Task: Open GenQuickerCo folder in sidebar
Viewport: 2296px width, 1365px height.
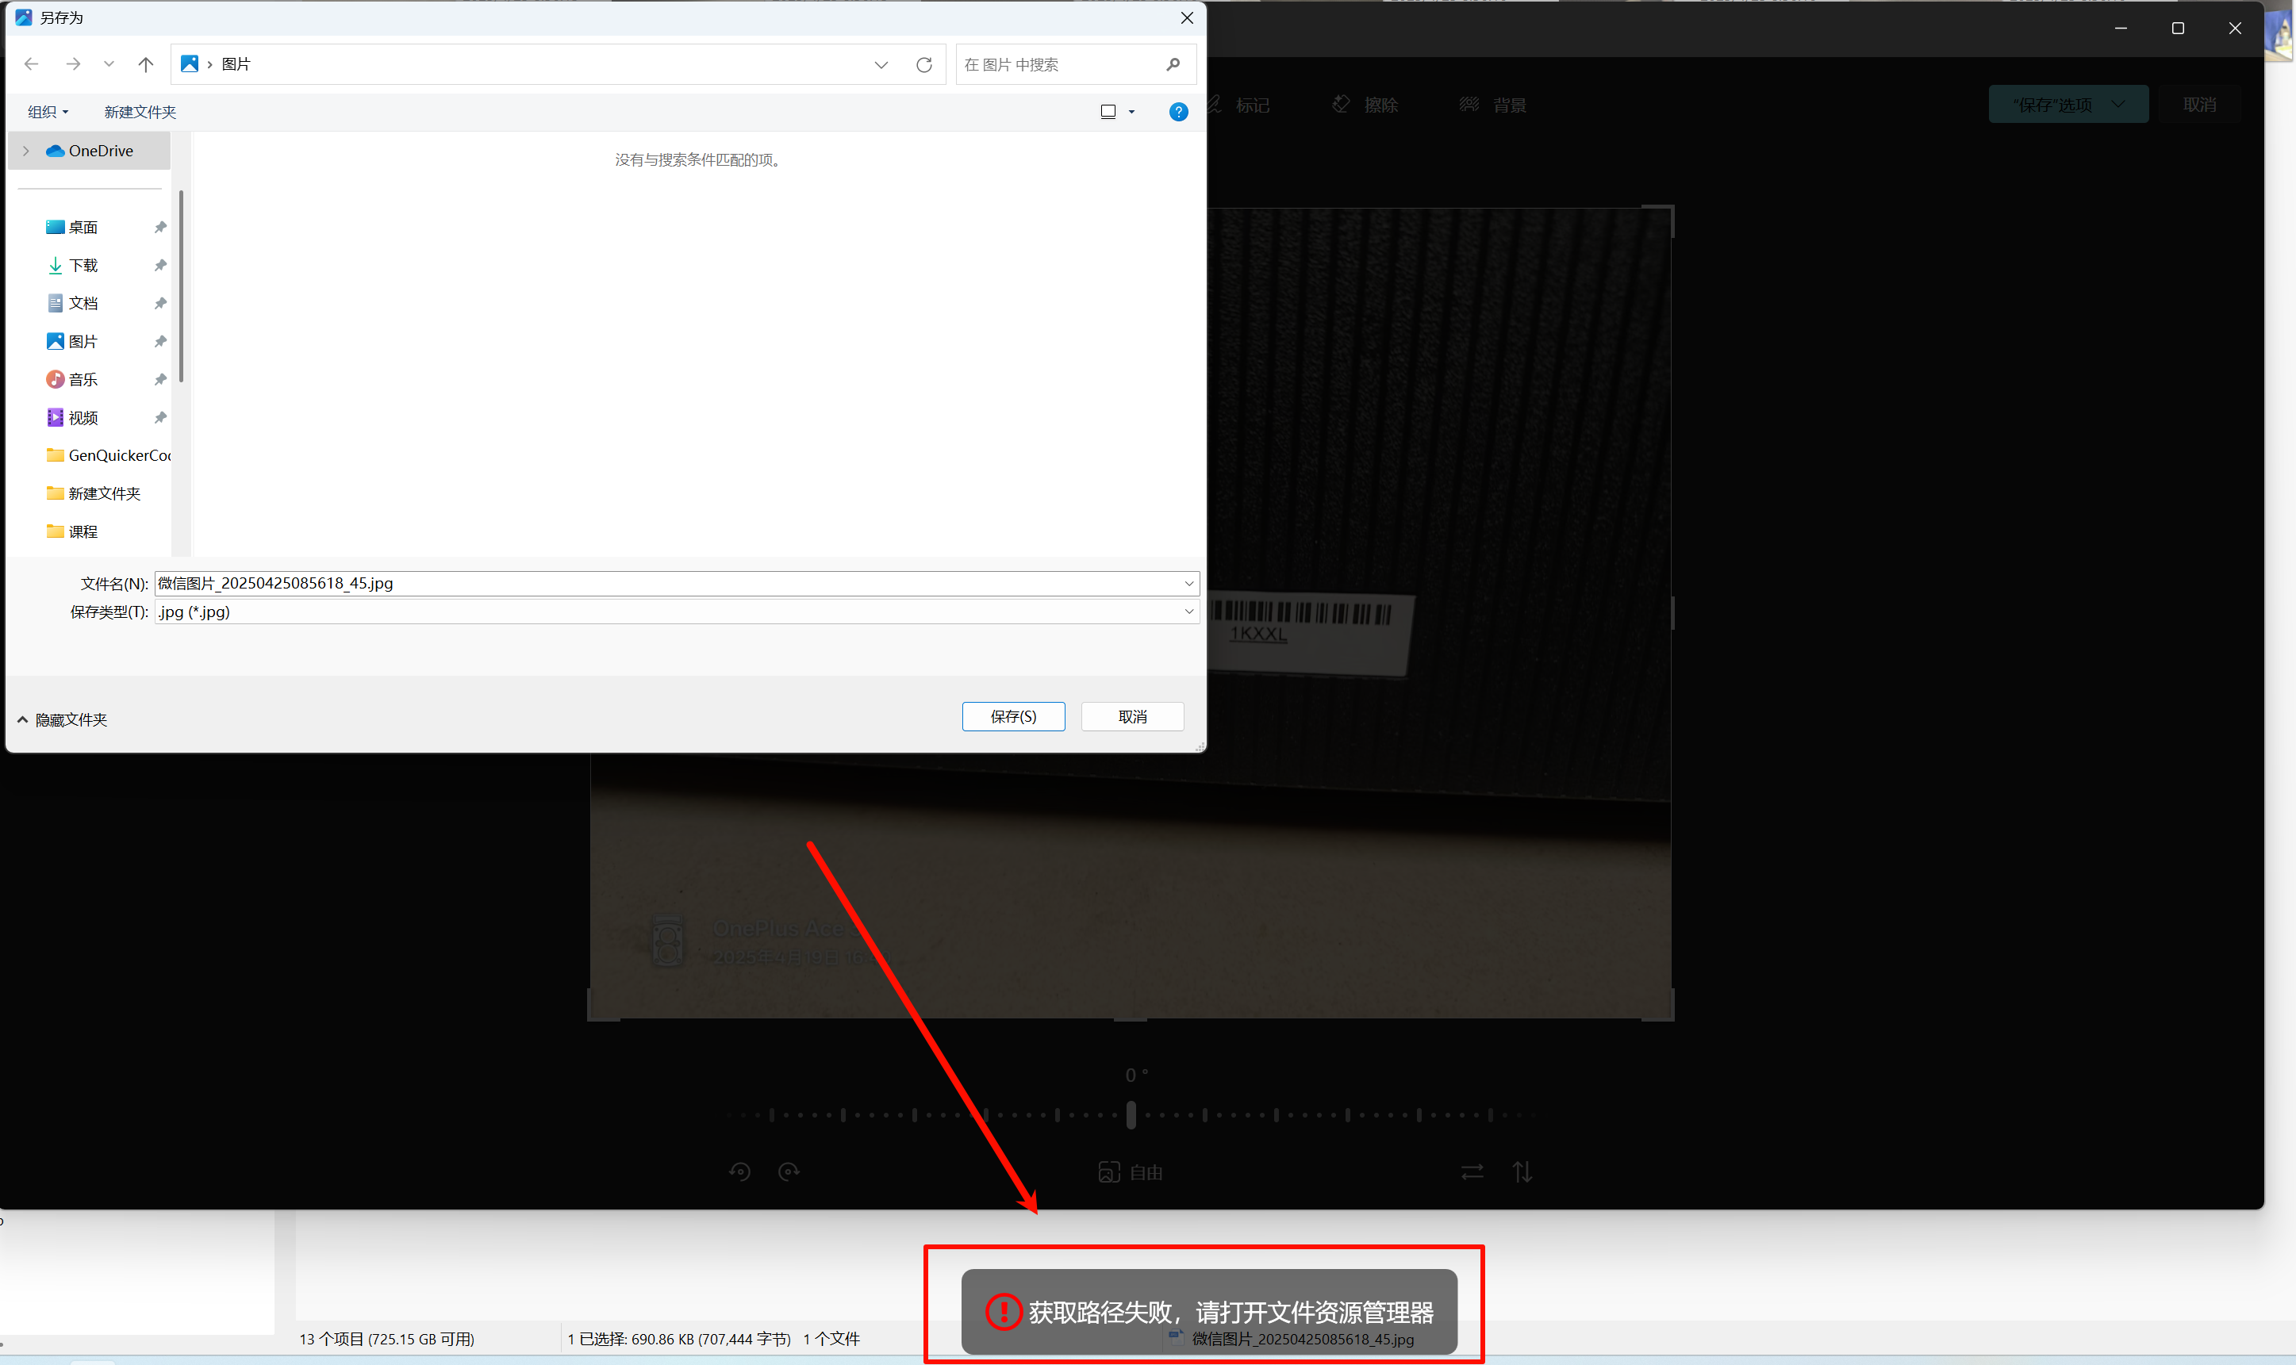Action: pos(109,455)
